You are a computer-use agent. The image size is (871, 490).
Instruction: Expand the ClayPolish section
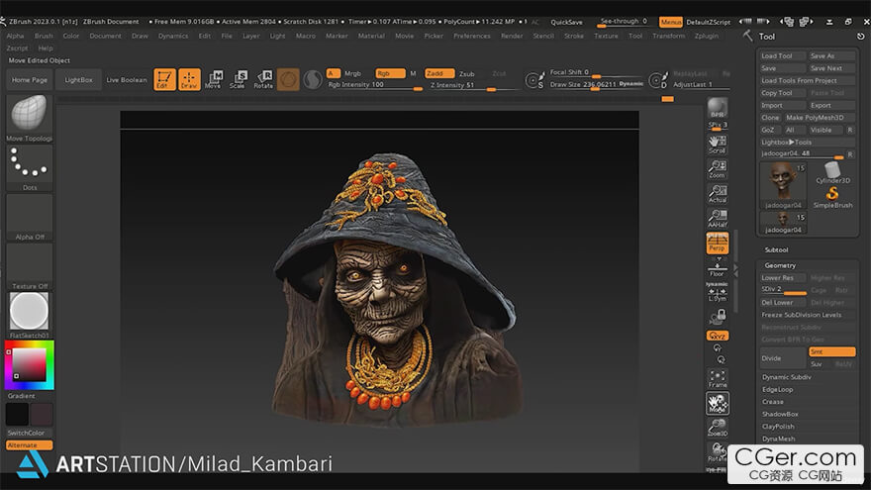(x=778, y=426)
